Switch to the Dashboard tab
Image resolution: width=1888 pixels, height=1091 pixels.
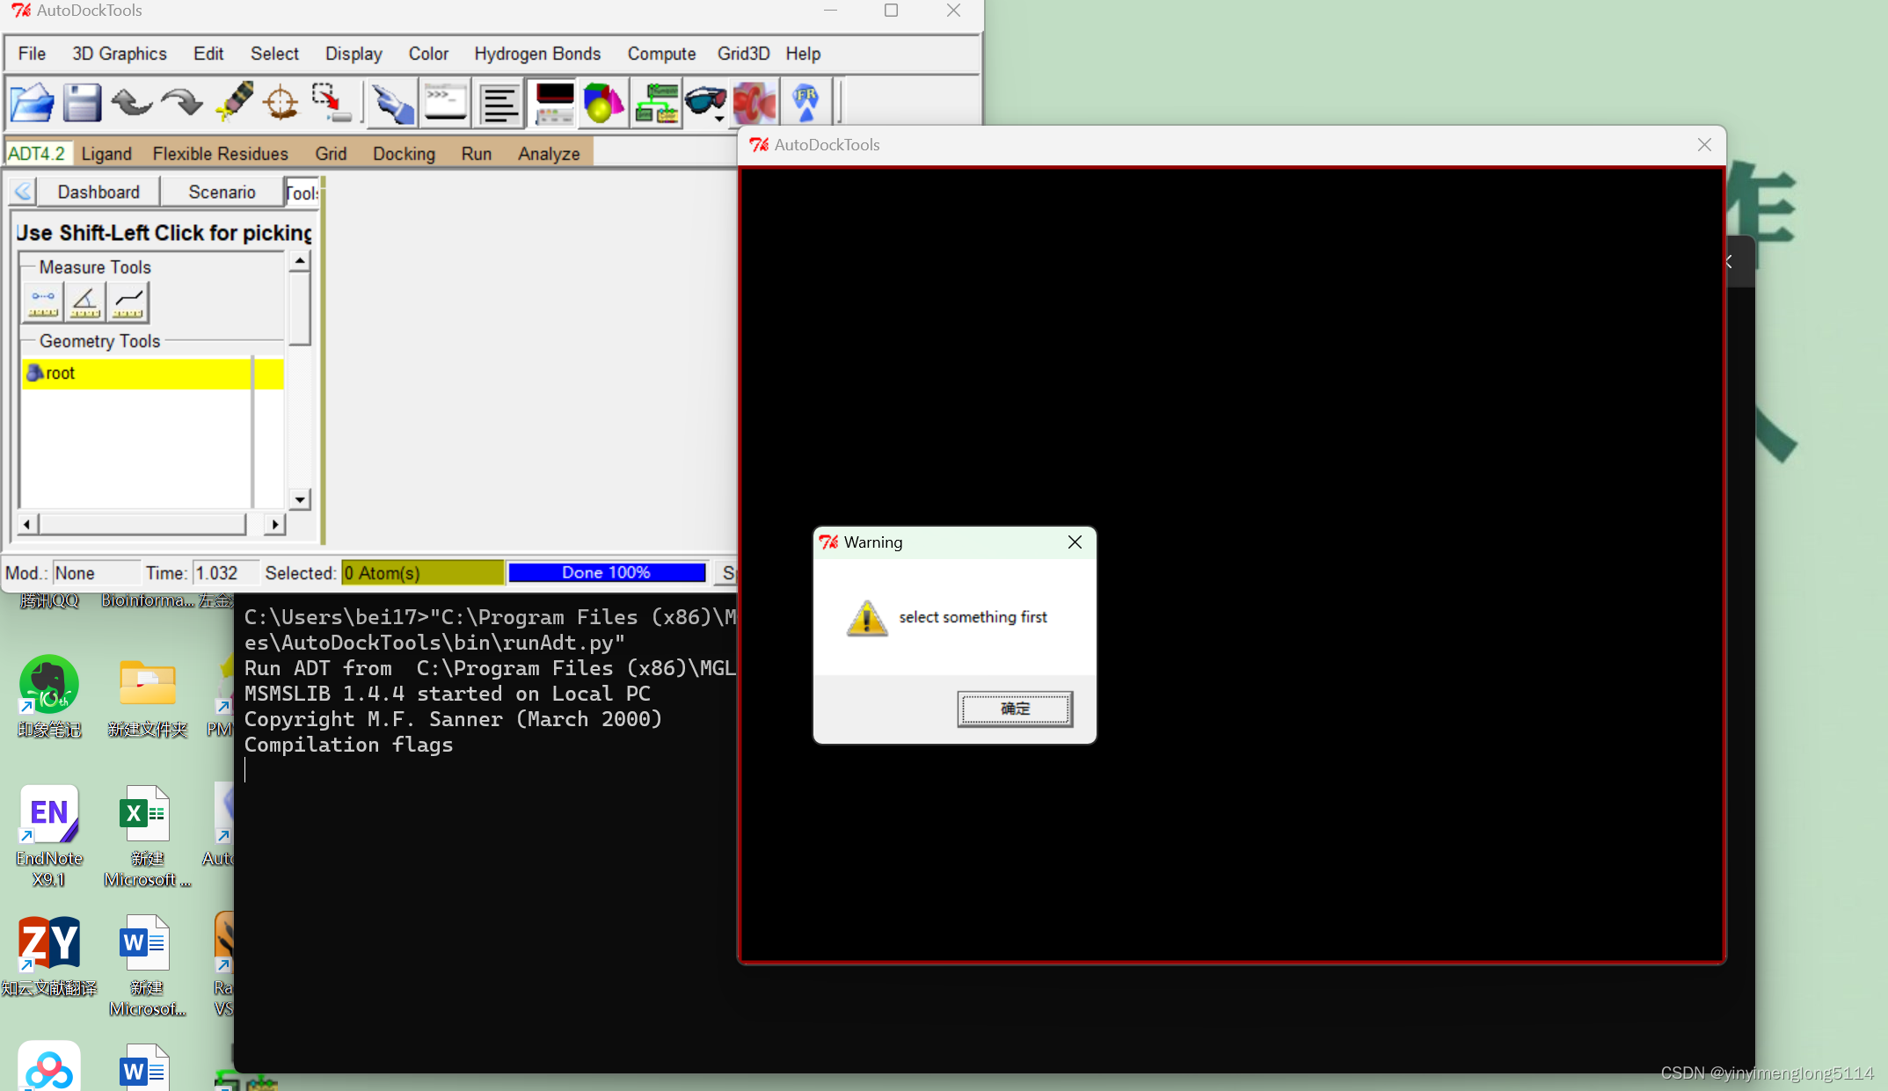(x=98, y=192)
